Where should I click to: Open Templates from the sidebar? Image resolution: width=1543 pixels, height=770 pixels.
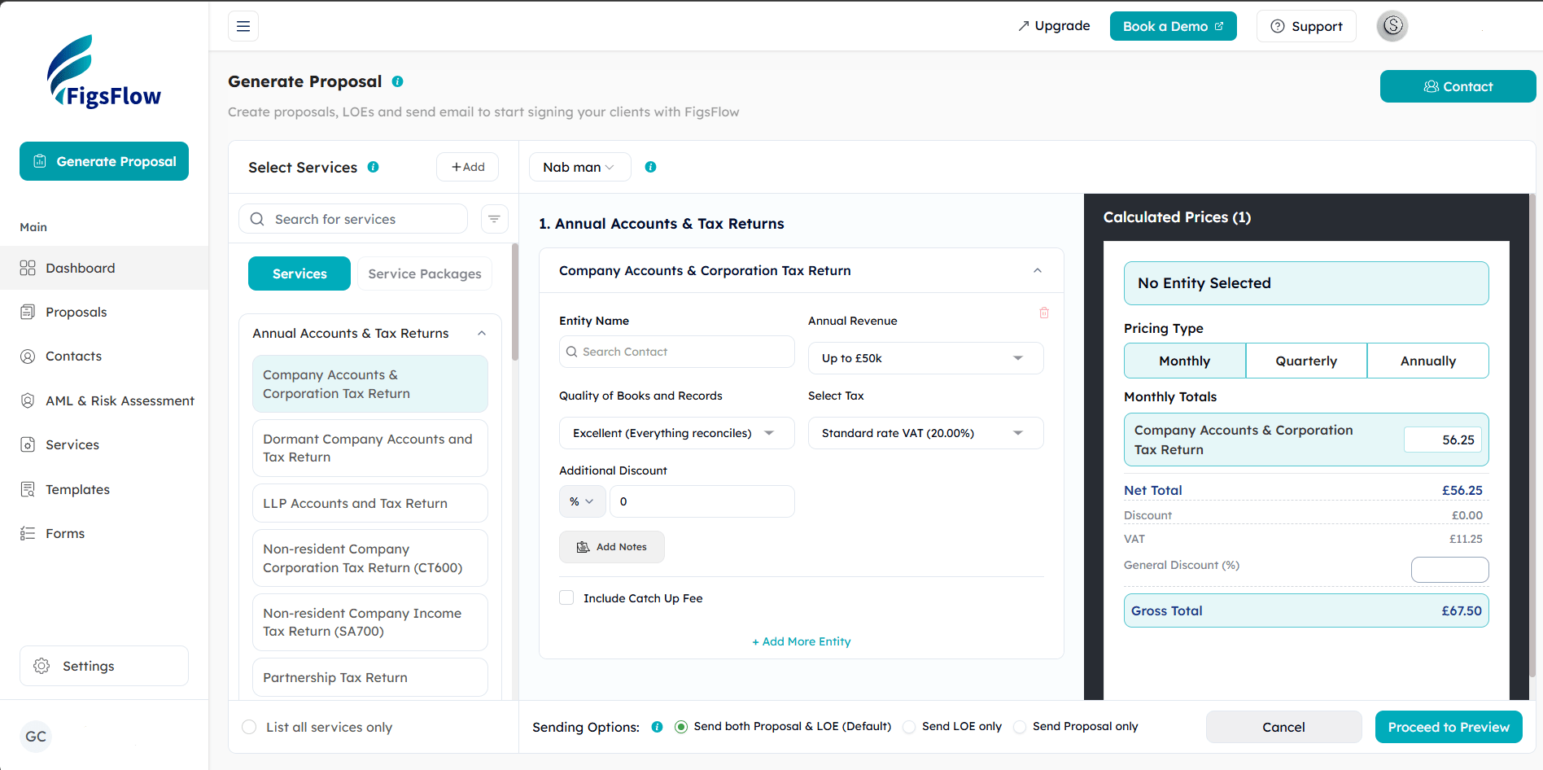coord(104,489)
